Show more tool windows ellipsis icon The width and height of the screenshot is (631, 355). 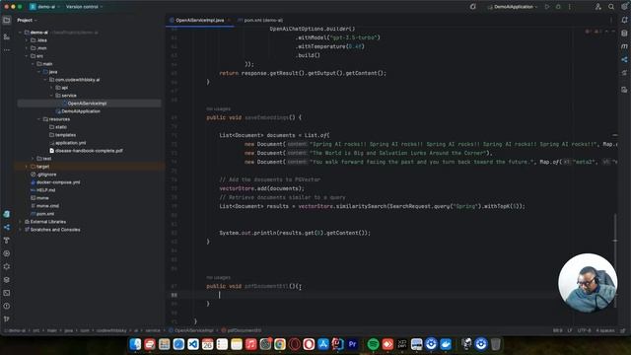click(7, 50)
